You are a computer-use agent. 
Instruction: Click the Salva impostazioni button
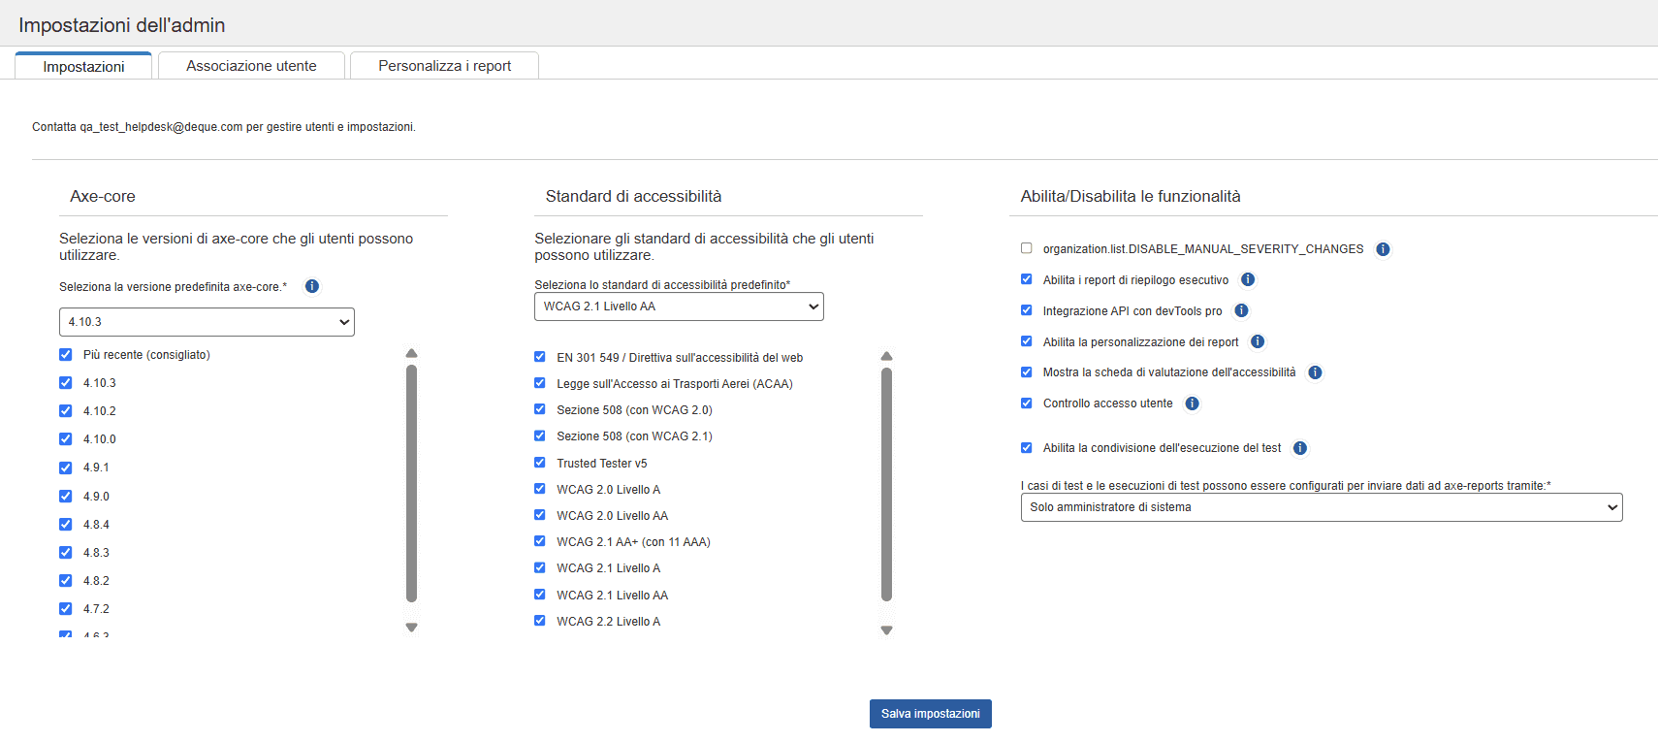click(x=930, y=714)
